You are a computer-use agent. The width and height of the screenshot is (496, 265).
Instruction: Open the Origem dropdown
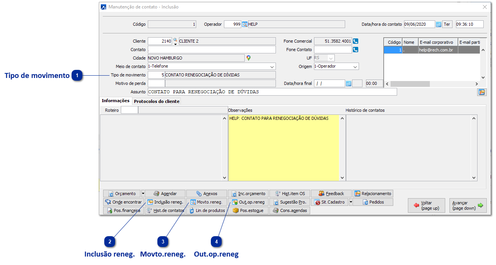(355, 66)
